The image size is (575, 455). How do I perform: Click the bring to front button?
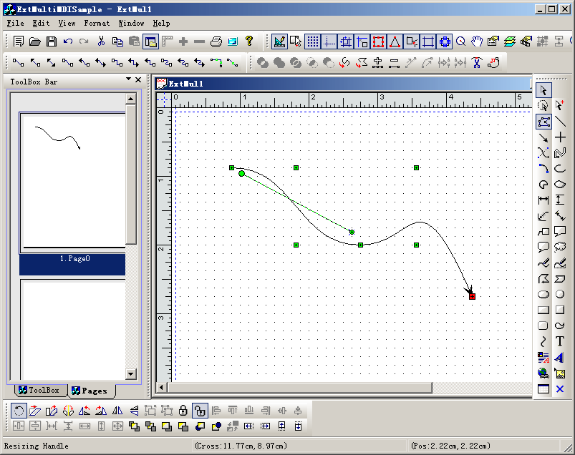[x=134, y=426]
